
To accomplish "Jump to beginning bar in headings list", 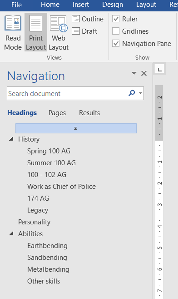I will (76, 128).
